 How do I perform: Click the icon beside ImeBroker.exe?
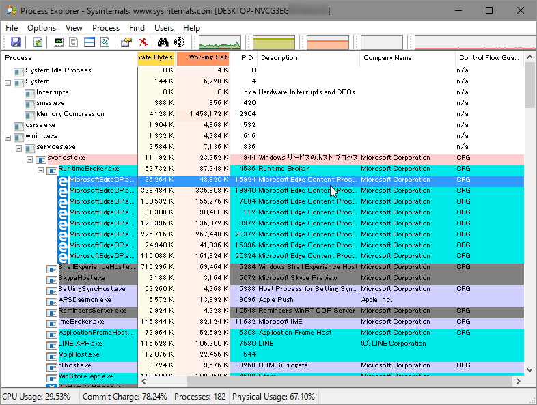coord(52,324)
